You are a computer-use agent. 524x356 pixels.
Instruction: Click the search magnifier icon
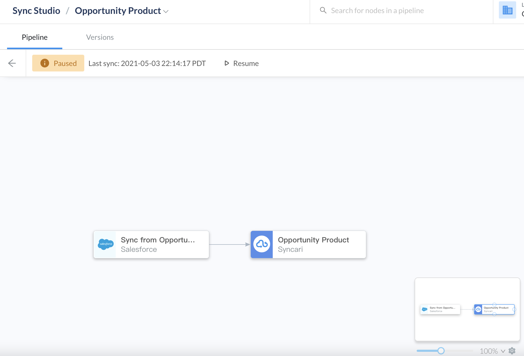click(x=323, y=10)
